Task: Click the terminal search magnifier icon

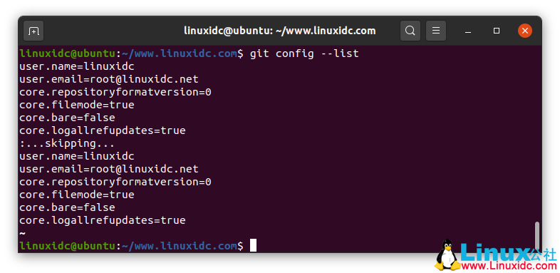Action: tap(410, 31)
